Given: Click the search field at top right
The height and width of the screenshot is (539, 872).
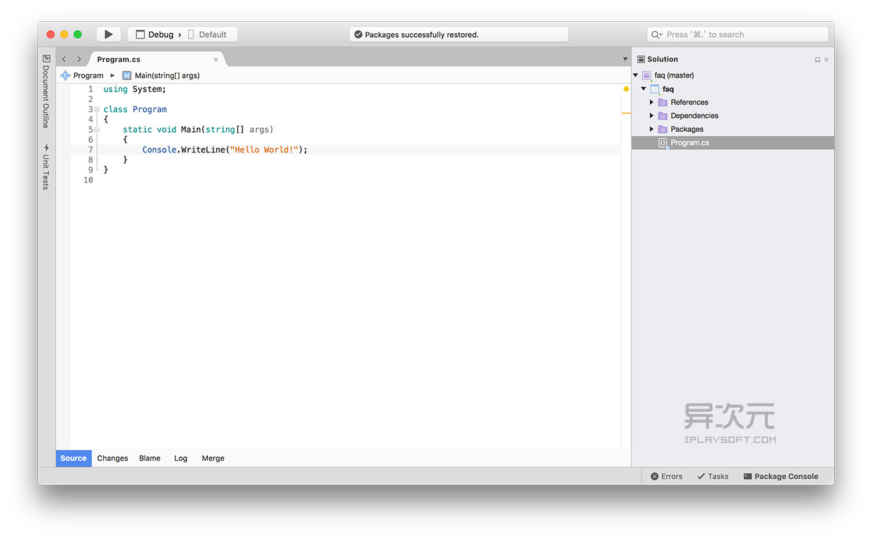Looking at the screenshot, I should (x=736, y=34).
